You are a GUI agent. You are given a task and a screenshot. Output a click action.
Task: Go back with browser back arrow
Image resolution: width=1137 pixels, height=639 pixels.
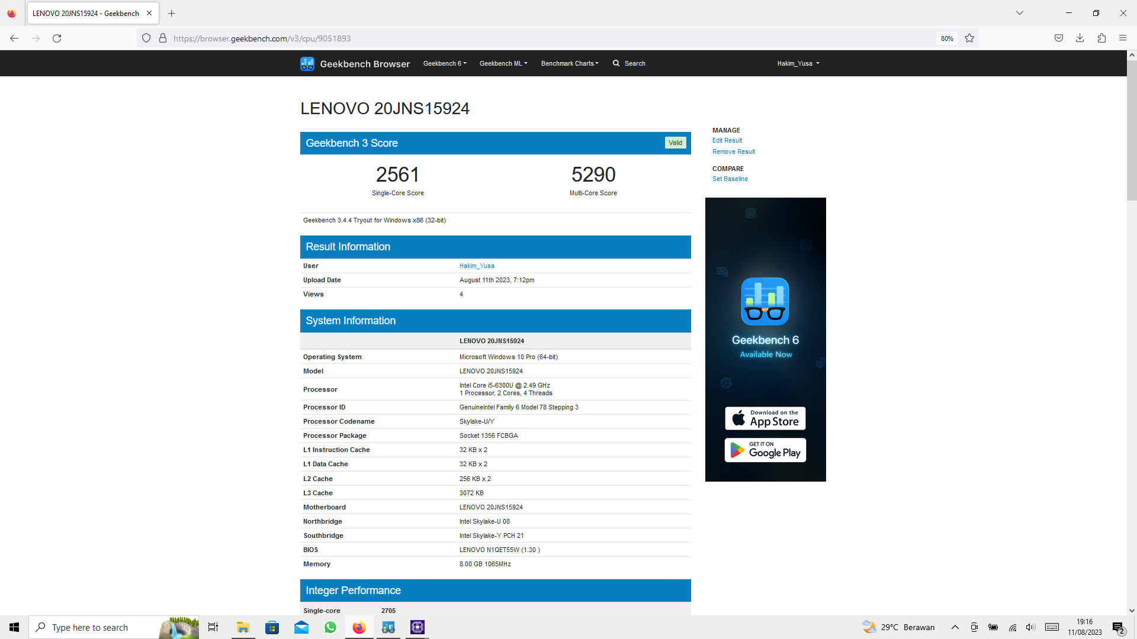point(14,38)
